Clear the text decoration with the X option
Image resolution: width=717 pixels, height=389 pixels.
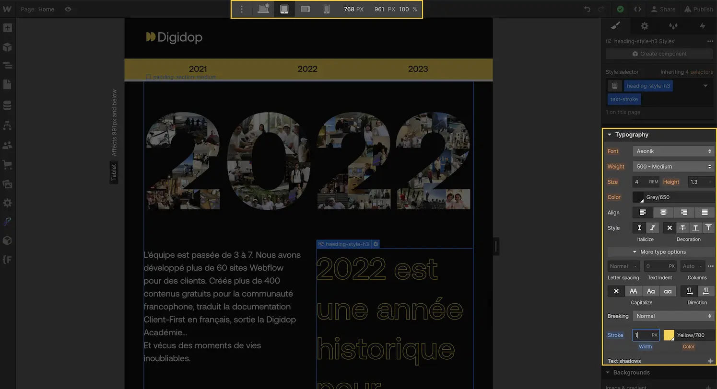click(670, 228)
